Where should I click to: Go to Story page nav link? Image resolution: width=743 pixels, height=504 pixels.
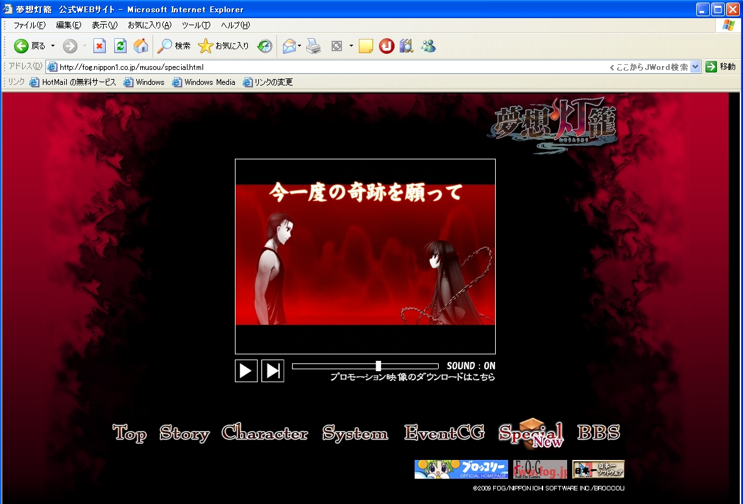[185, 433]
